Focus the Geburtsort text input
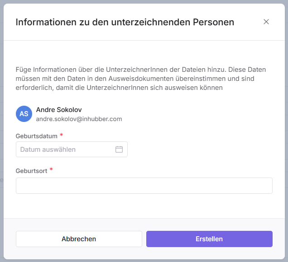The height and width of the screenshot is (262, 288). (x=144, y=186)
